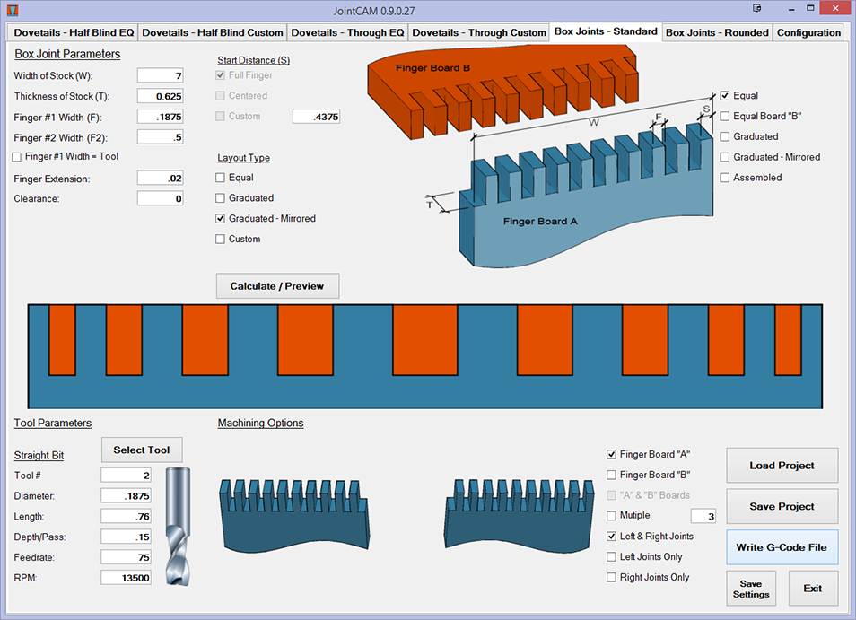Click the Width of Stock input field

(161, 76)
